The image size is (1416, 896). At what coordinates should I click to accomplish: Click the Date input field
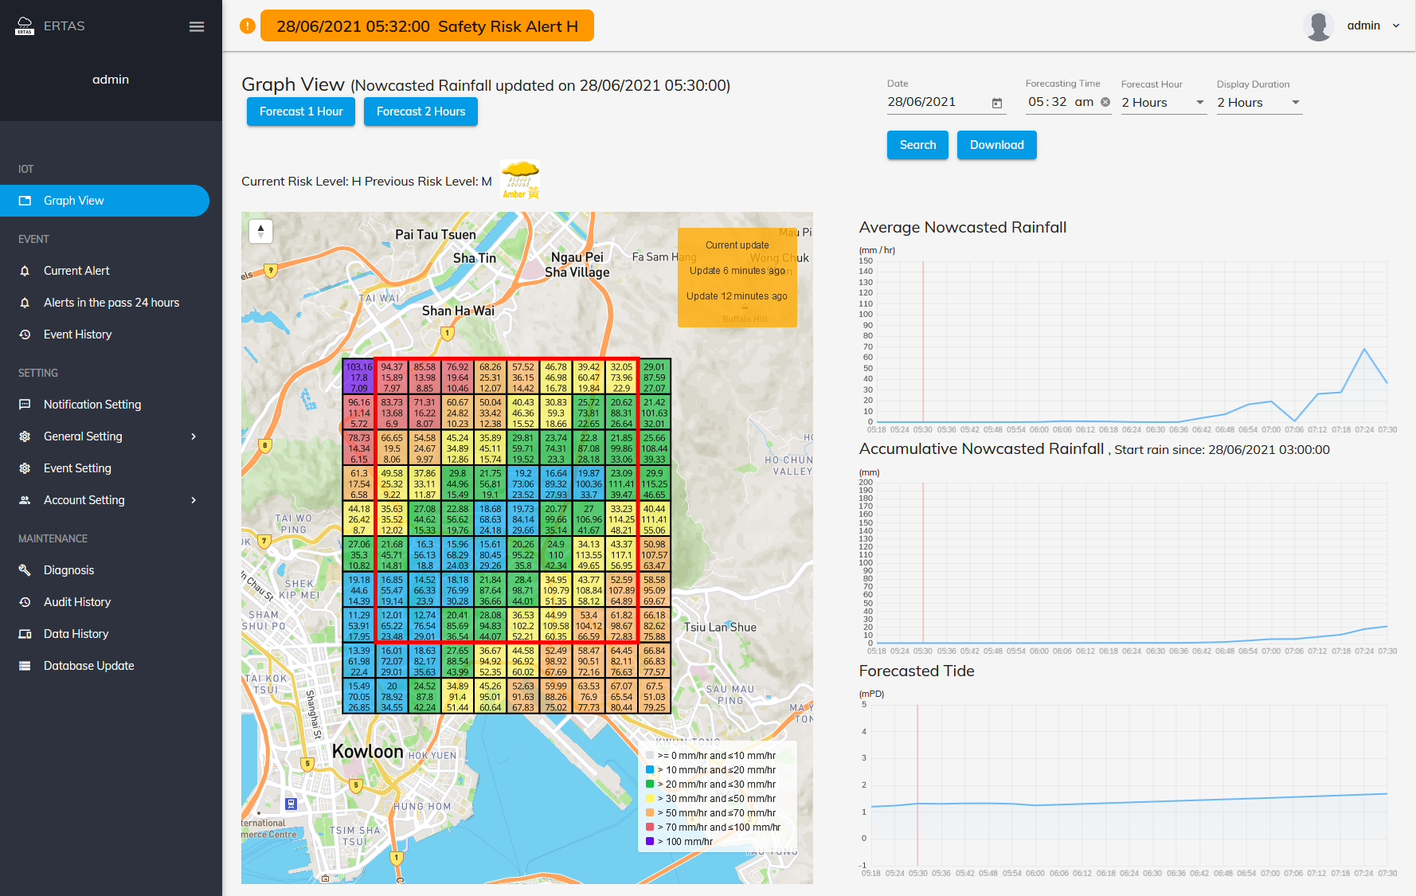(946, 103)
